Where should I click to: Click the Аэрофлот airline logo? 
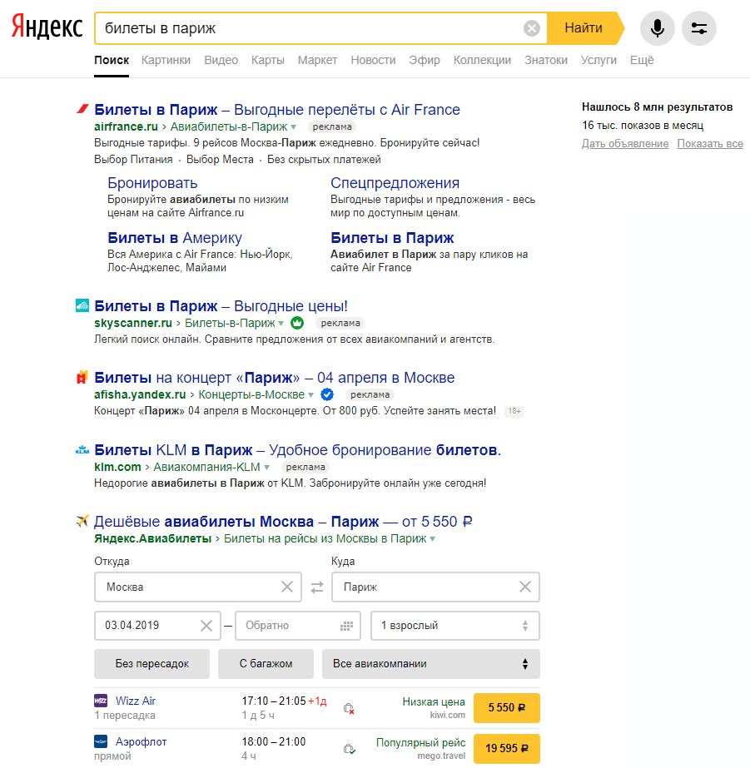101,741
